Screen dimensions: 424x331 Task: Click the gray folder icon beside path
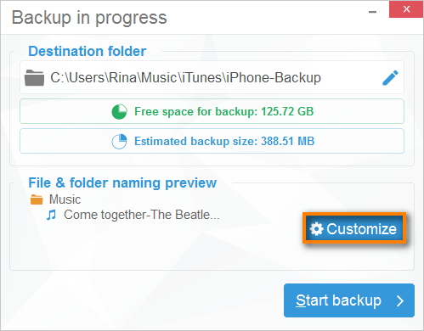click(x=34, y=78)
